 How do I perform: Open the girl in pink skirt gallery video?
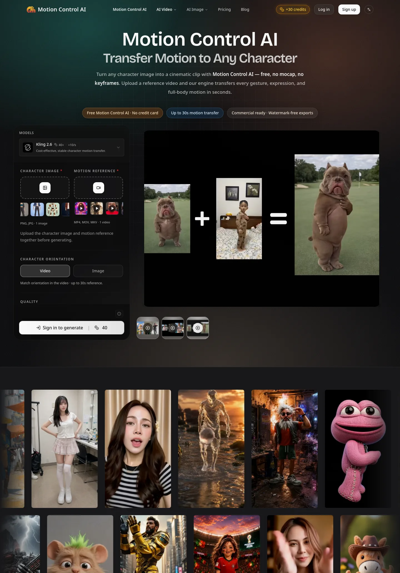[x=64, y=449]
